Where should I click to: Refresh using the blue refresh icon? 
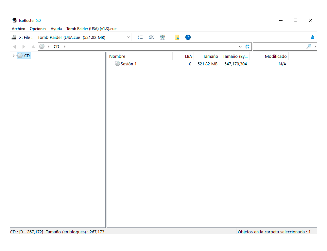[248, 47]
